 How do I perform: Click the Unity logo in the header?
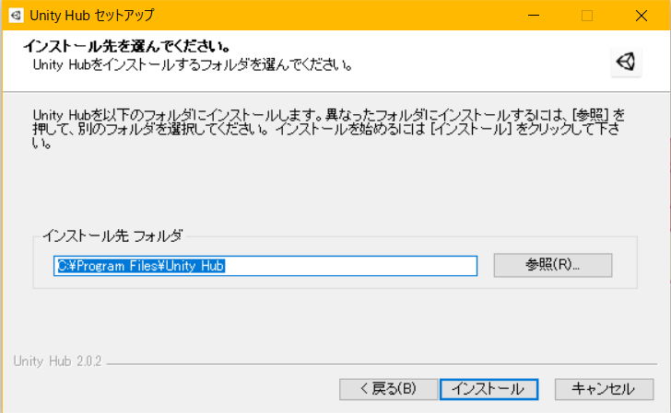tap(626, 62)
